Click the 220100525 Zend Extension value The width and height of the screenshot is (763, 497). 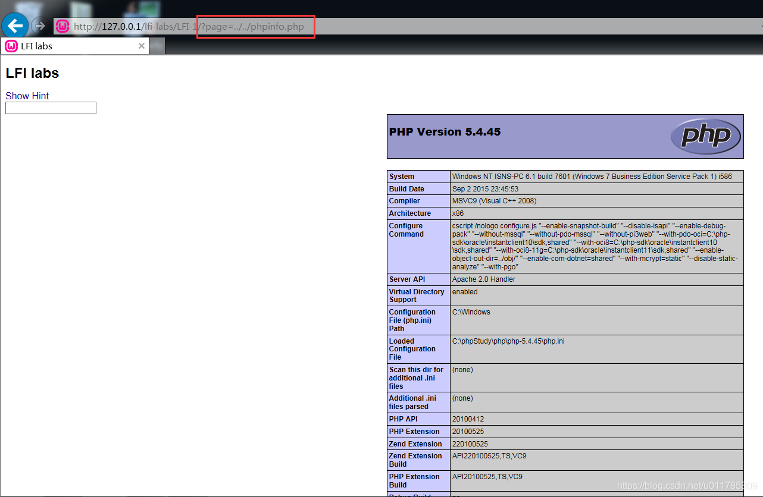[470, 444]
